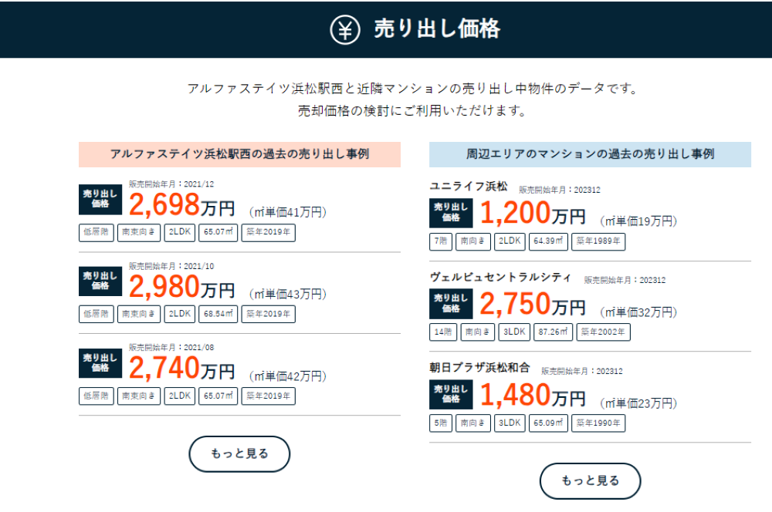The image size is (772, 512).
Task: Click the もっと見る button under アルファステイツ listings
Action: [x=239, y=453]
